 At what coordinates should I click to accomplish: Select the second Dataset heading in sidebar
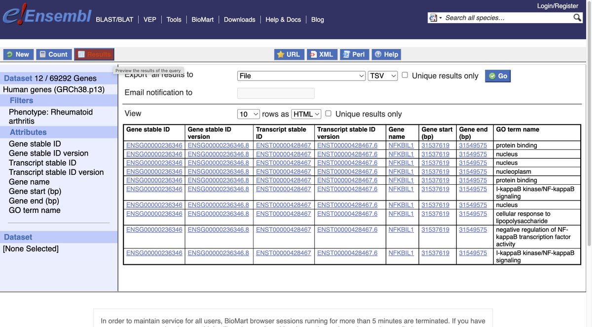click(18, 237)
